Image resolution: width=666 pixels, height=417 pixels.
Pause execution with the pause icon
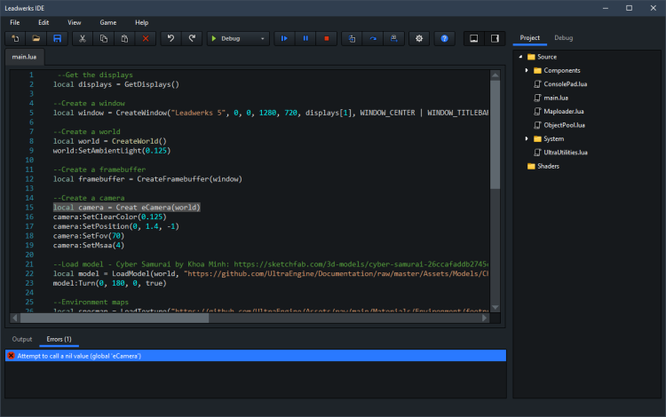click(x=305, y=39)
